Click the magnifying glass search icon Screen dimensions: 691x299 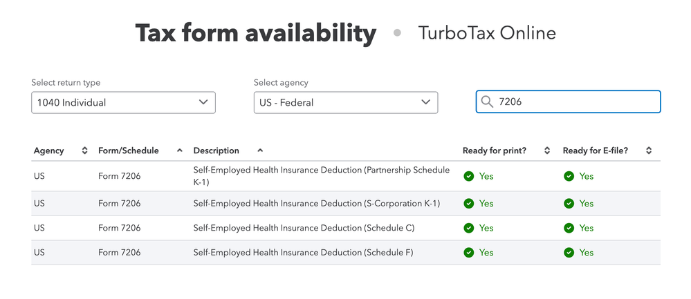[487, 102]
